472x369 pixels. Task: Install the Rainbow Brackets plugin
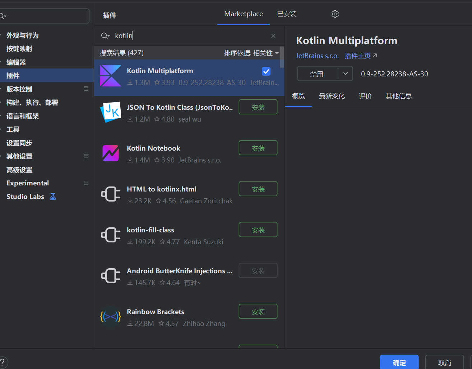pyautogui.click(x=258, y=311)
